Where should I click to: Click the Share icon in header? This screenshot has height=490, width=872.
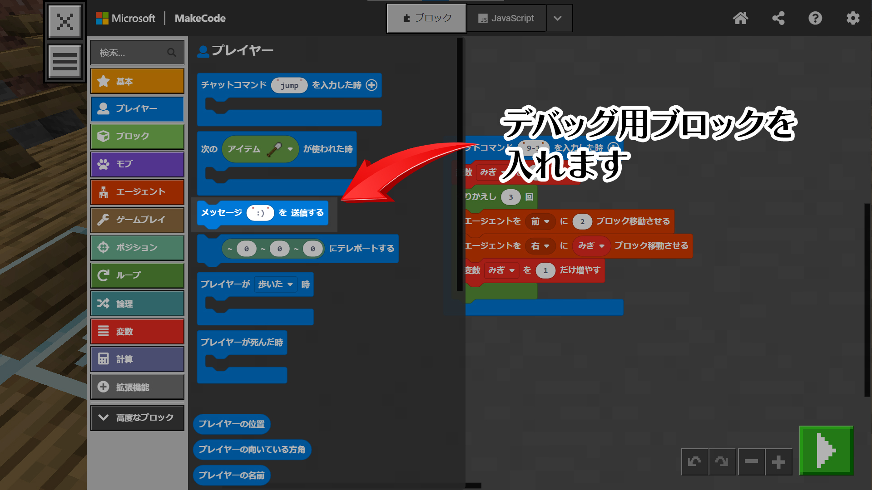(778, 18)
